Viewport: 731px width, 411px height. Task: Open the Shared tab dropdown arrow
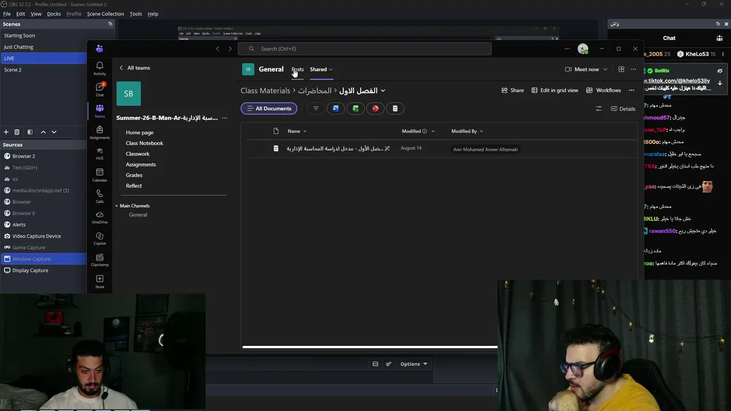331,70
